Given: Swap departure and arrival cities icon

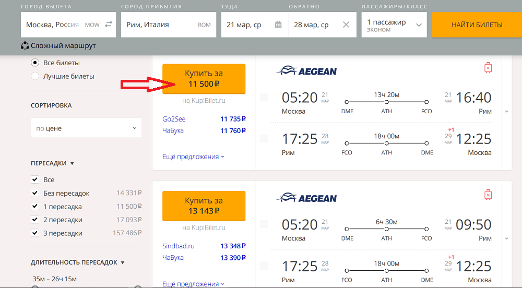Looking at the screenshot, I should [109, 25].
